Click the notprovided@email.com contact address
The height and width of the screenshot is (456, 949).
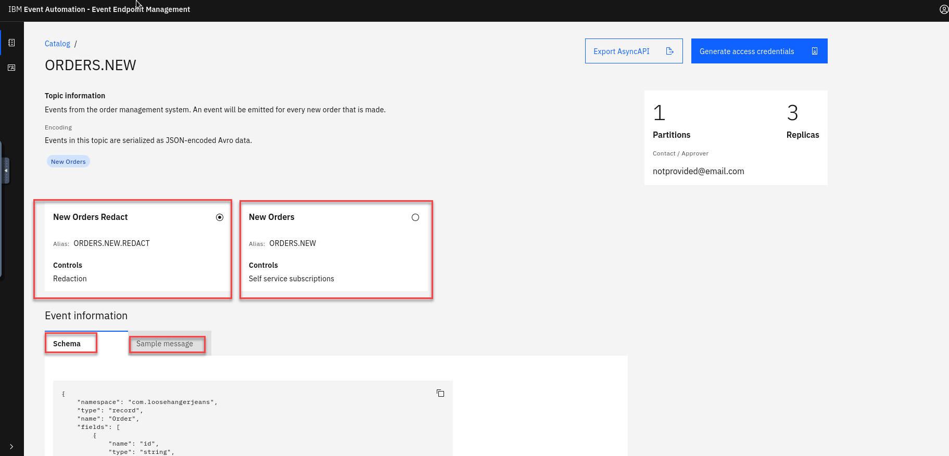pyautogui.click(x=698, y=171)
